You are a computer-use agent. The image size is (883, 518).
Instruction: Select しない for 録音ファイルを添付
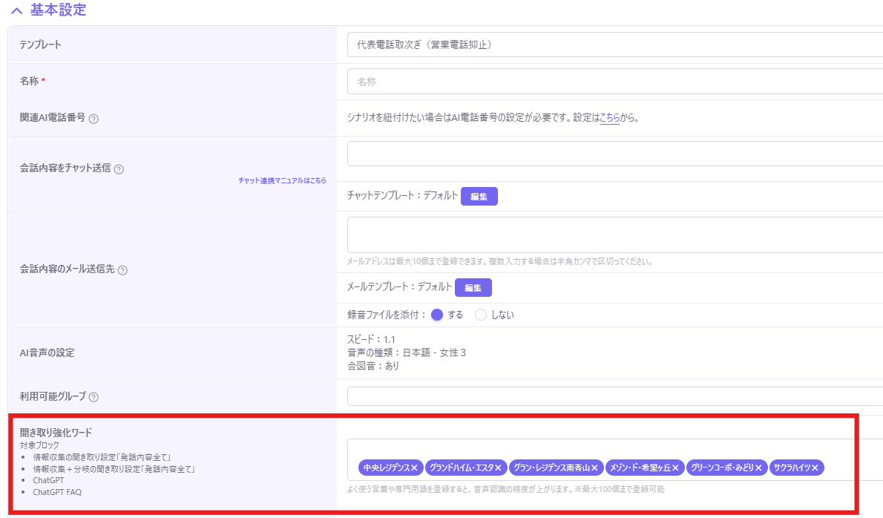coord(480,315)
